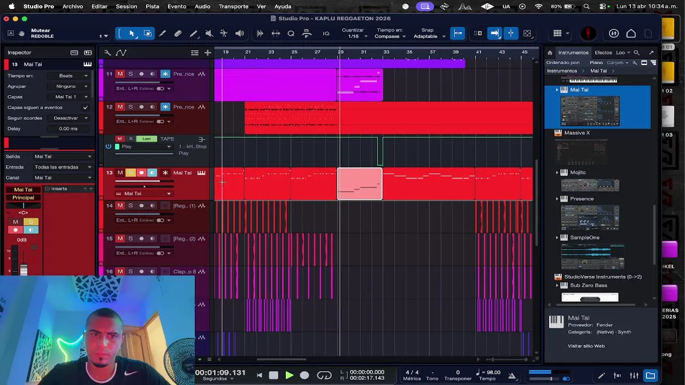Toggle the loop button in transport
The image size is (685, 385).
(324, 375)
